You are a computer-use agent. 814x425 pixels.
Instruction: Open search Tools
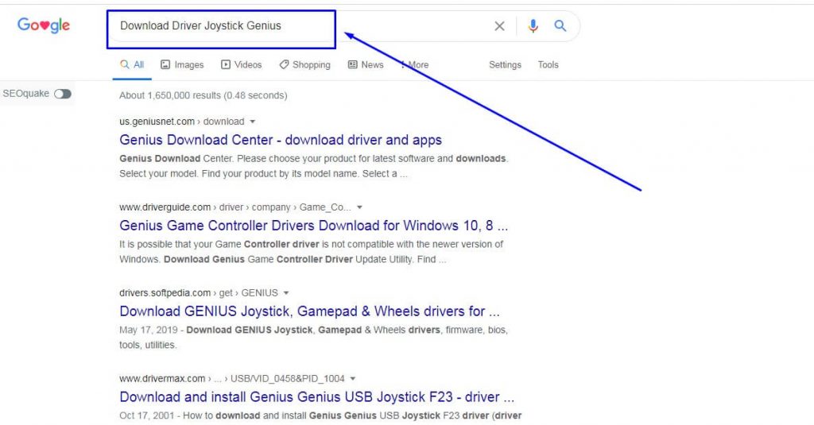pos(548,65)
